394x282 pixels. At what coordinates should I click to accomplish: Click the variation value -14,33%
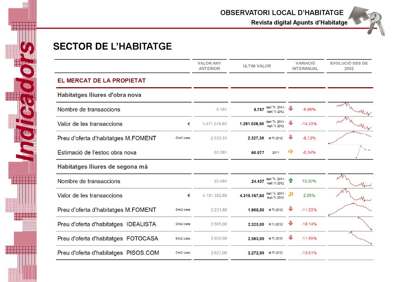click(x=309, y=124)
